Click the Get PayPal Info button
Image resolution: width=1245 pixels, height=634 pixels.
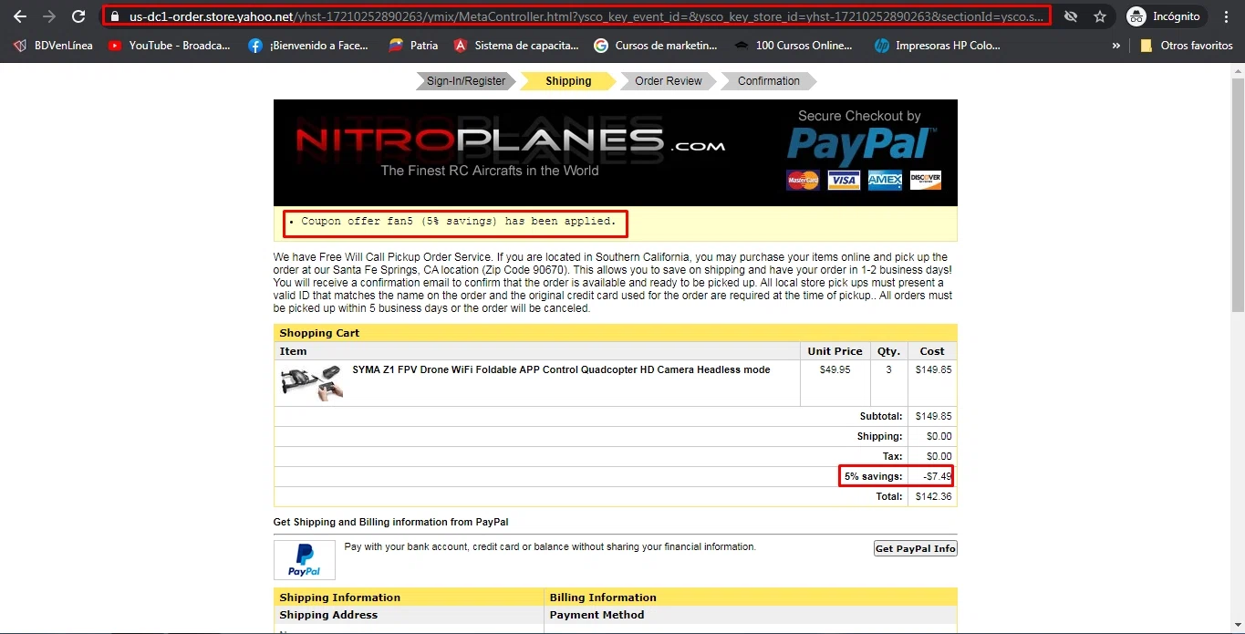click(x=915, y=548)
